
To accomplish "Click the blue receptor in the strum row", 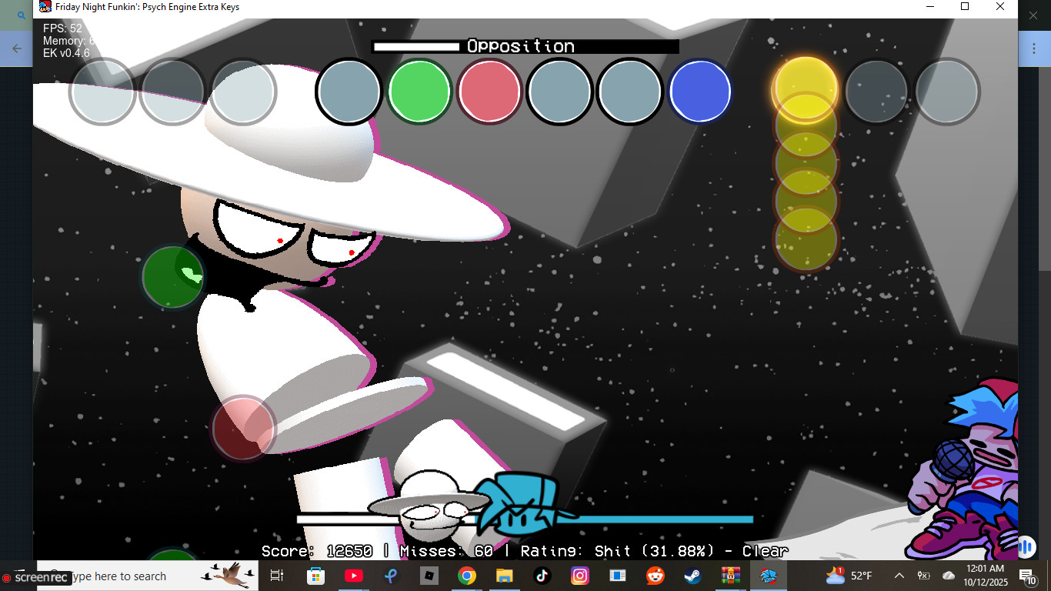I will (700, 92).
